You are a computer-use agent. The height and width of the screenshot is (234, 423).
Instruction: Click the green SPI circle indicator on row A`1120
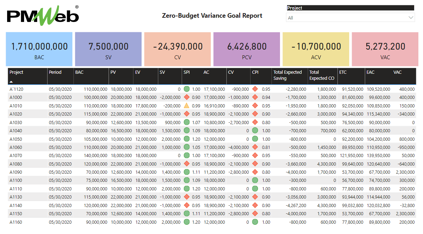186,89
